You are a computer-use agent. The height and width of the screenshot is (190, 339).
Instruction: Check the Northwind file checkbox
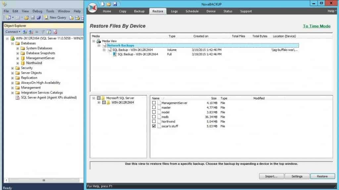154,121
